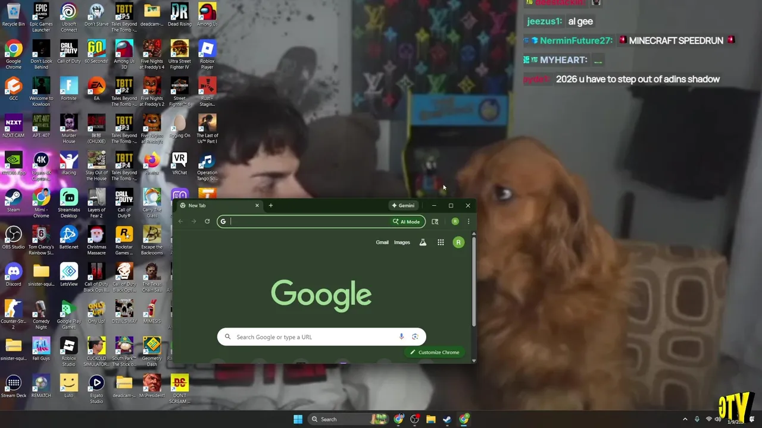Open Steam from the taskbar
Image resolution: width=762 pixels, height=428 pixels.
point(447,420)
